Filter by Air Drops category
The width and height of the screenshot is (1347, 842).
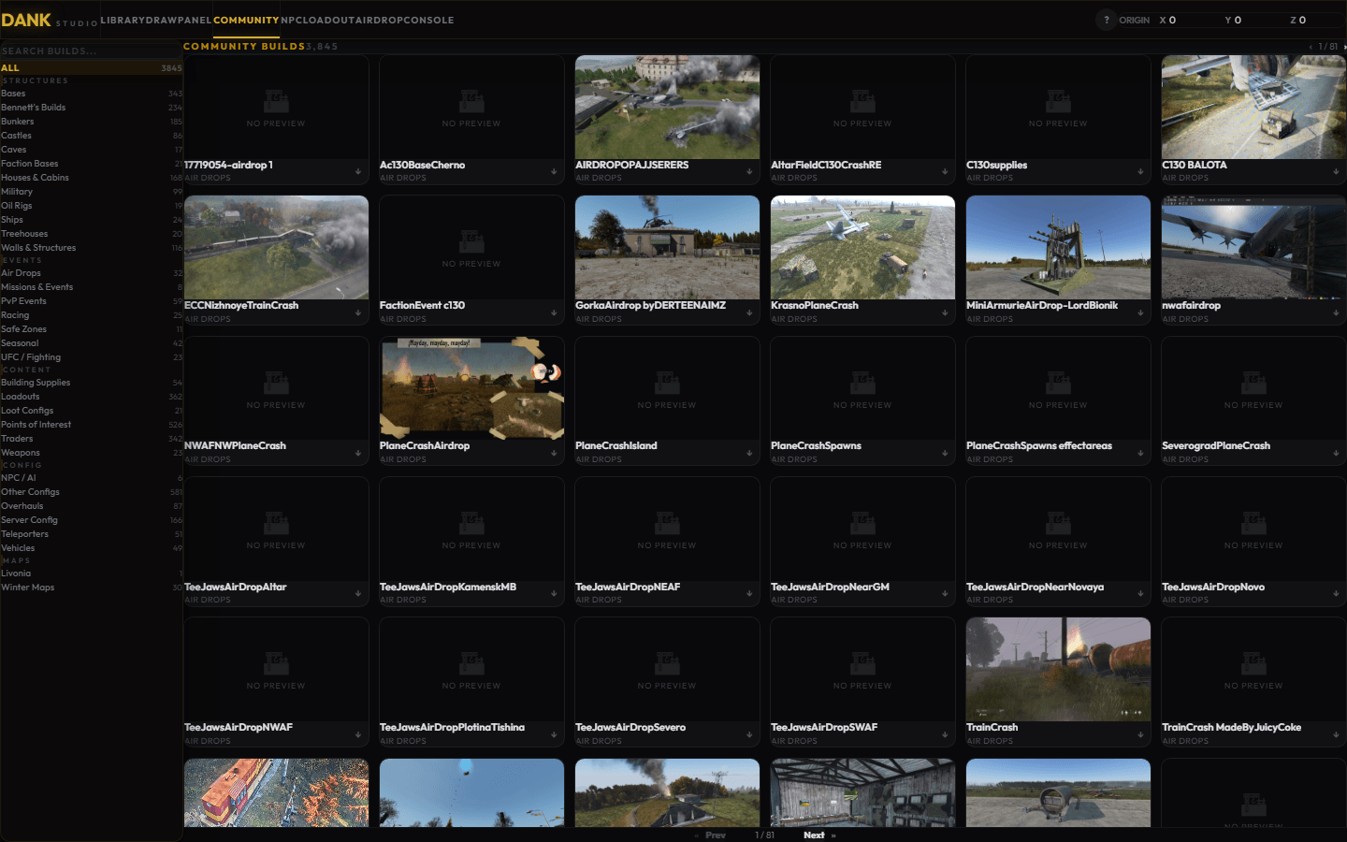(x=92, y=273)
